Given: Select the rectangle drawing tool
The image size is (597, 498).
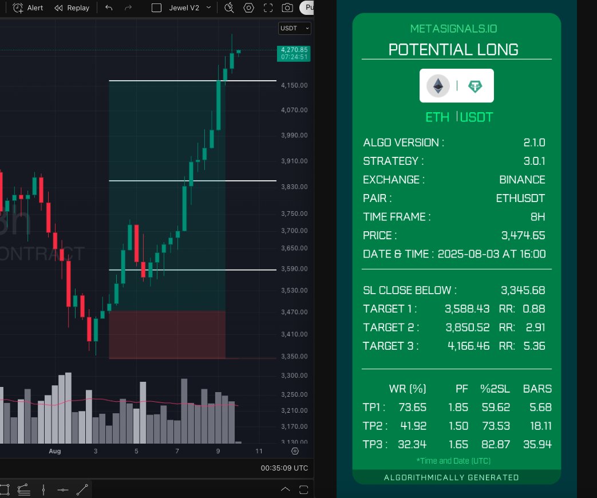Looking at the screenshot, I should (x=4, y=489).
